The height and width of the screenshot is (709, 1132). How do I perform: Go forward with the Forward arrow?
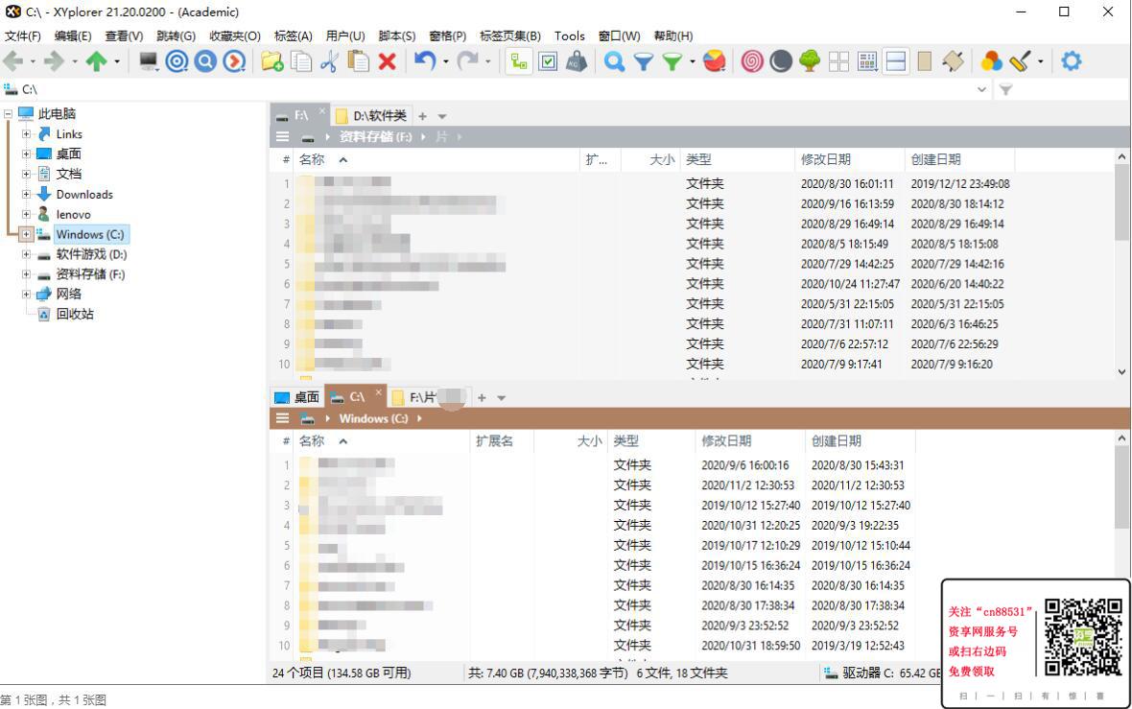point(54,61)
